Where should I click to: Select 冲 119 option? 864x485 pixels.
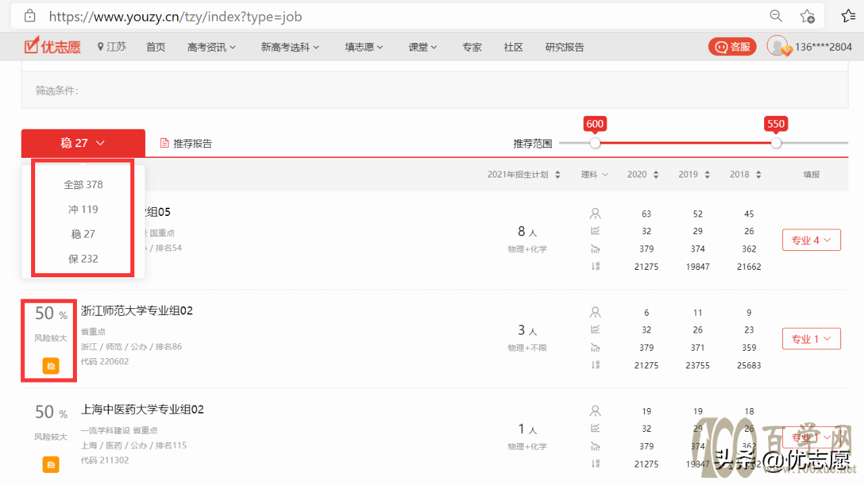[83, 210]
